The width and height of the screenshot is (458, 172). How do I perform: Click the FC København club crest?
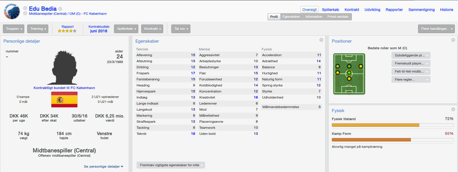12,11
